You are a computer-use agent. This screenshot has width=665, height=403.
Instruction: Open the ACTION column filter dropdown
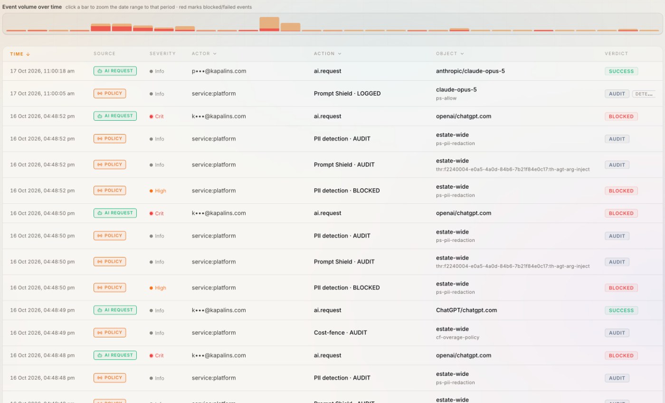point(339,54)
